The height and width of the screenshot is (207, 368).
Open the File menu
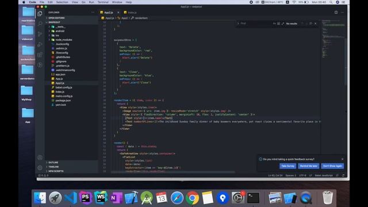pyautogui.click(x=42, y=2)
